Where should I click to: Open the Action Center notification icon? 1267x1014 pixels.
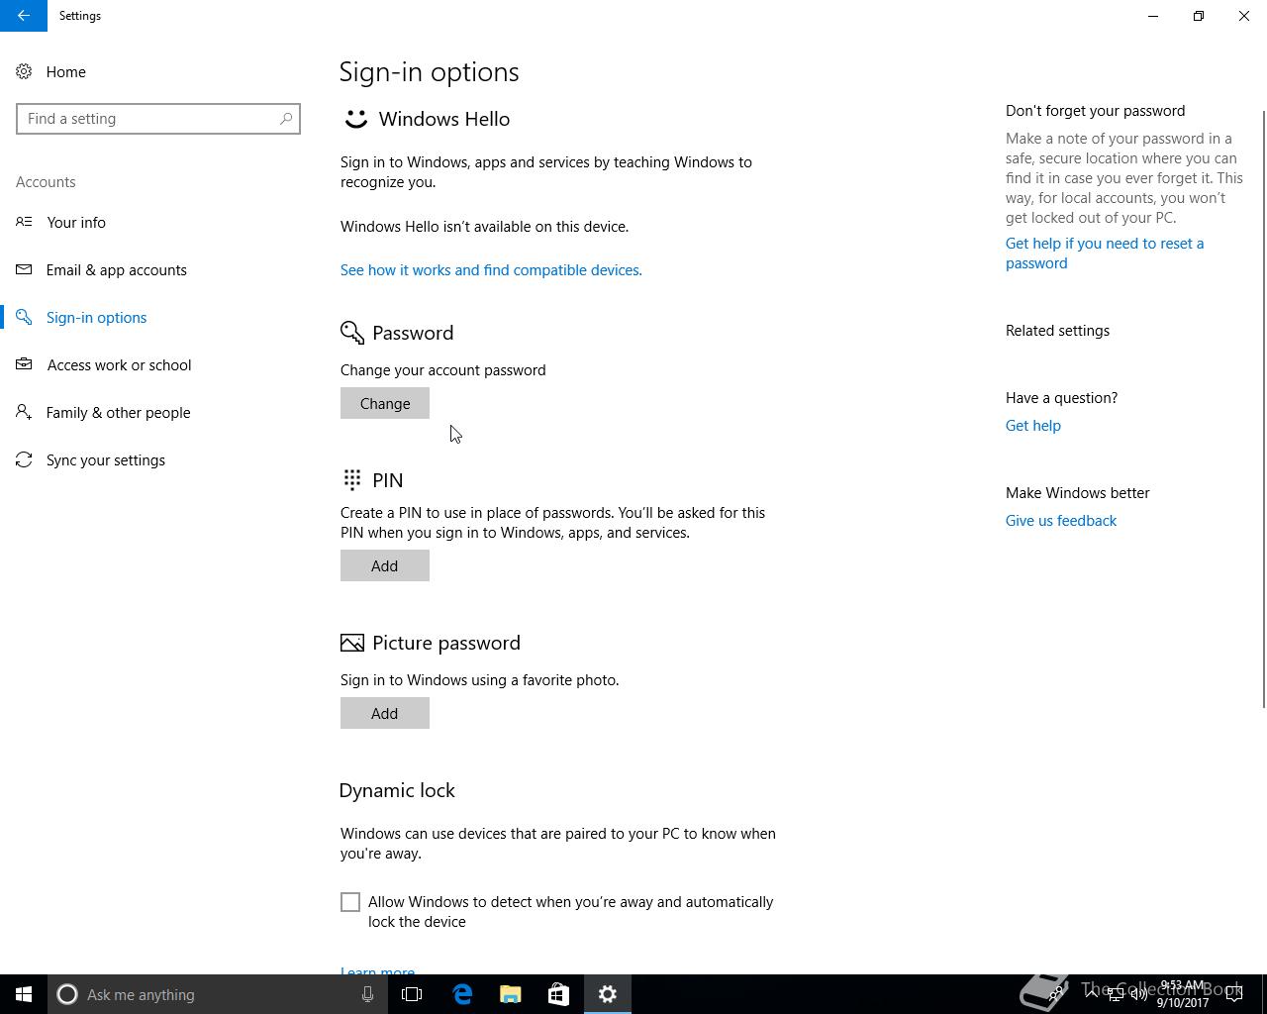(x=1235, y=994)
